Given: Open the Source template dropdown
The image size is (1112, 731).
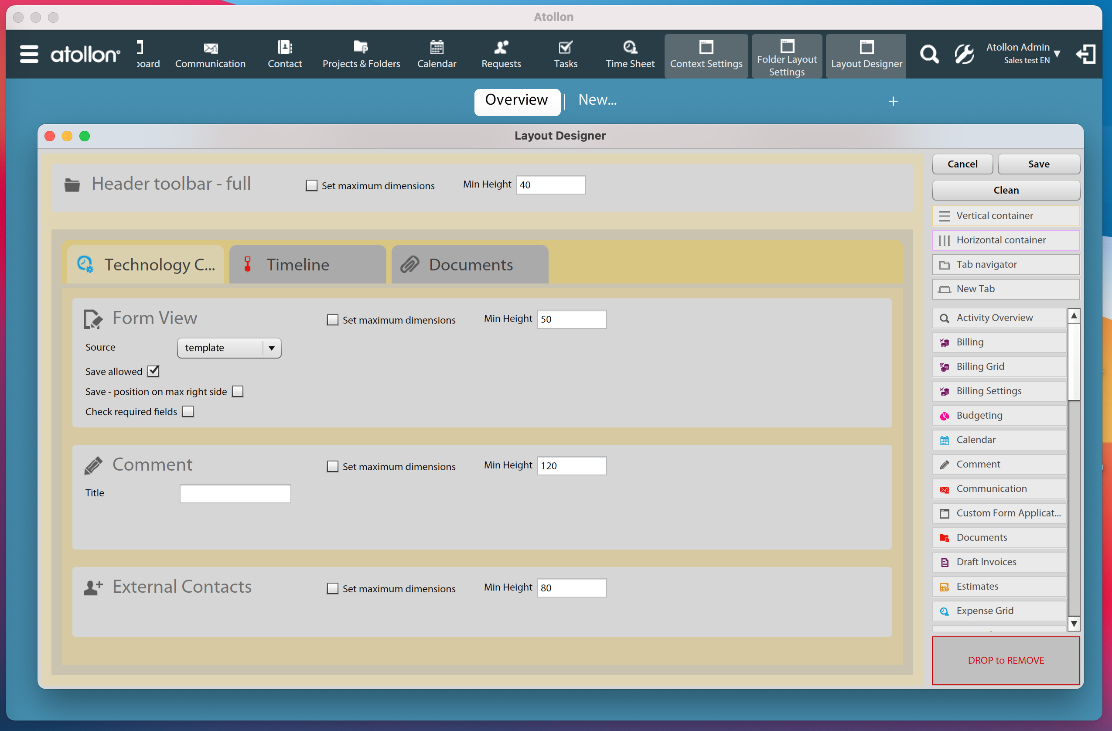Looking at the screenshot, I should [229, 348].
